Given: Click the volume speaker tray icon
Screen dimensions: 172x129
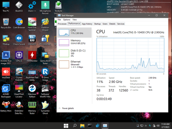Looking at the screenshot, I should 158,126.
